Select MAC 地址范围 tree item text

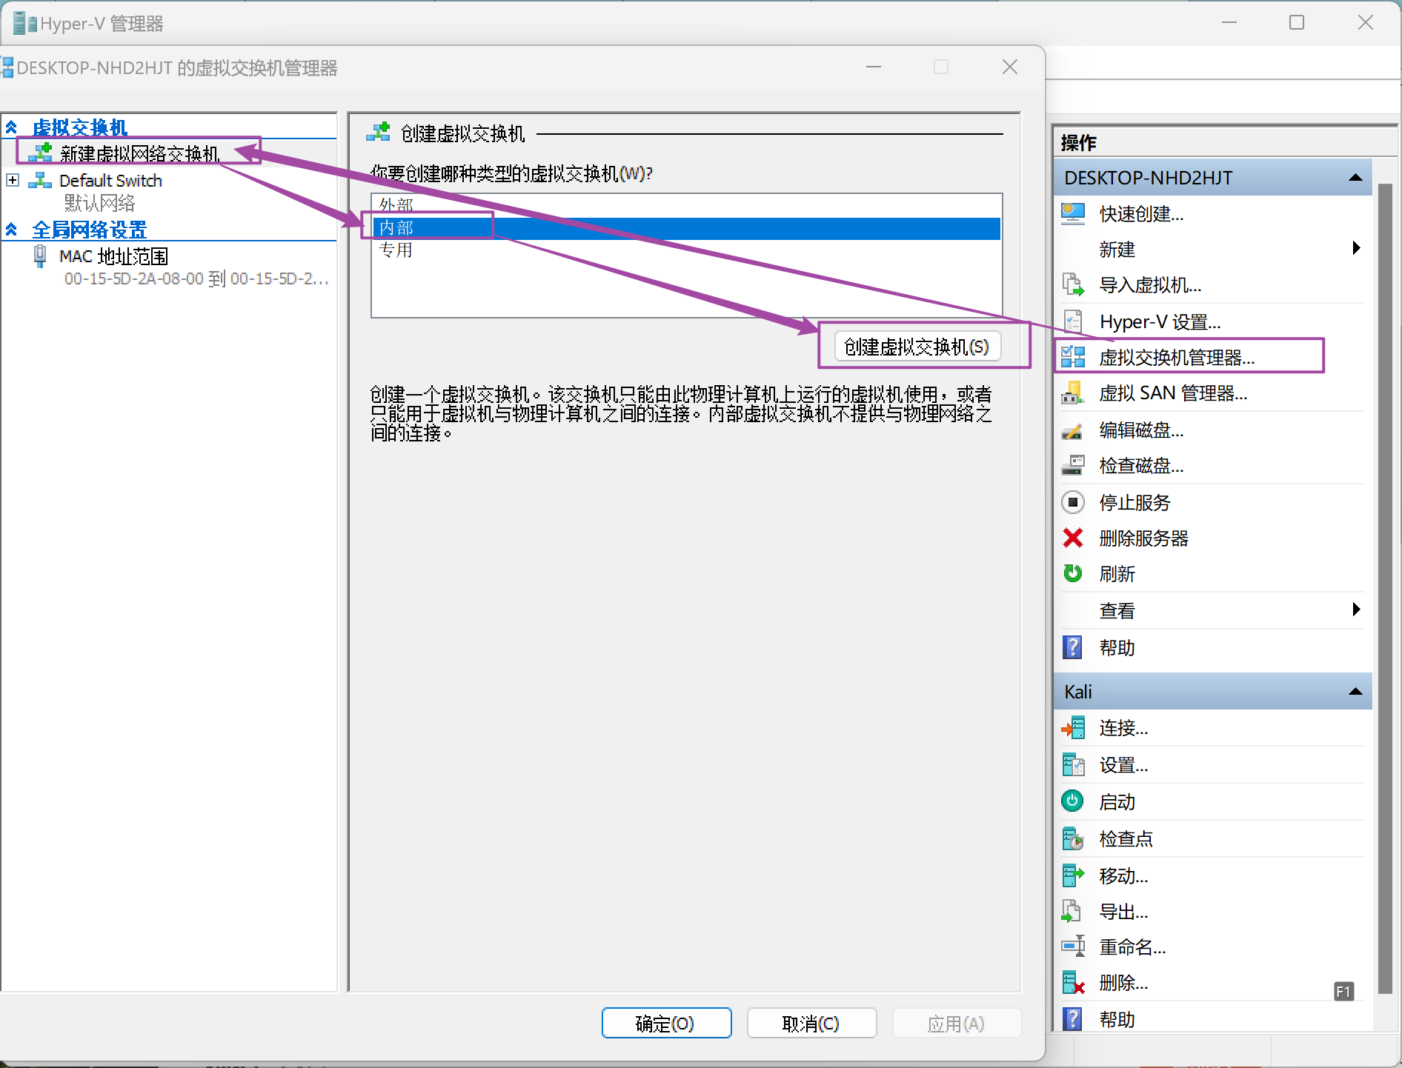113,256
